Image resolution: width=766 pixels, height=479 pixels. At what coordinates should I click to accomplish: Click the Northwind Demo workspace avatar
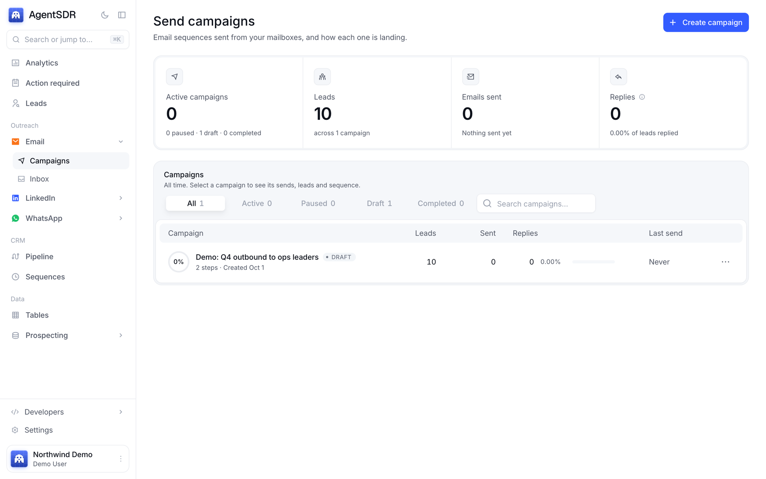[19, 459]
